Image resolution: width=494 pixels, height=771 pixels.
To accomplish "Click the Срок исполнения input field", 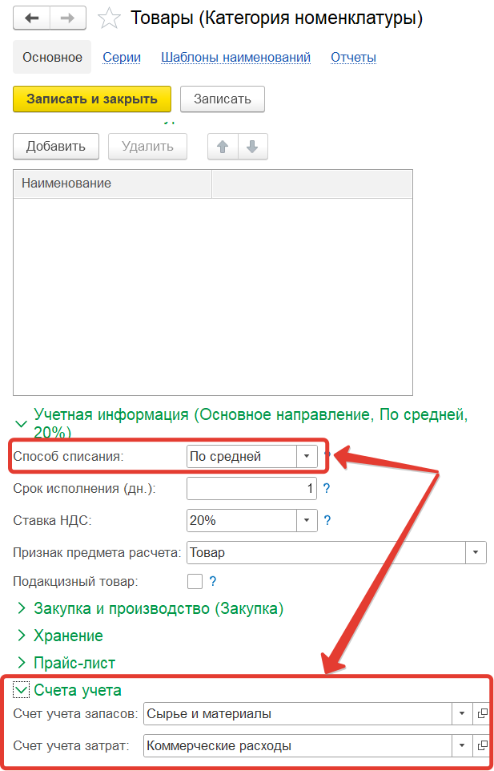I will [252, 489].
